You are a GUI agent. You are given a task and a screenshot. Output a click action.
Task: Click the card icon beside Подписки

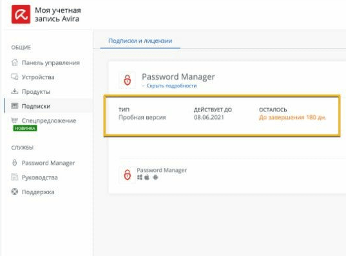(x=15, y=105)
